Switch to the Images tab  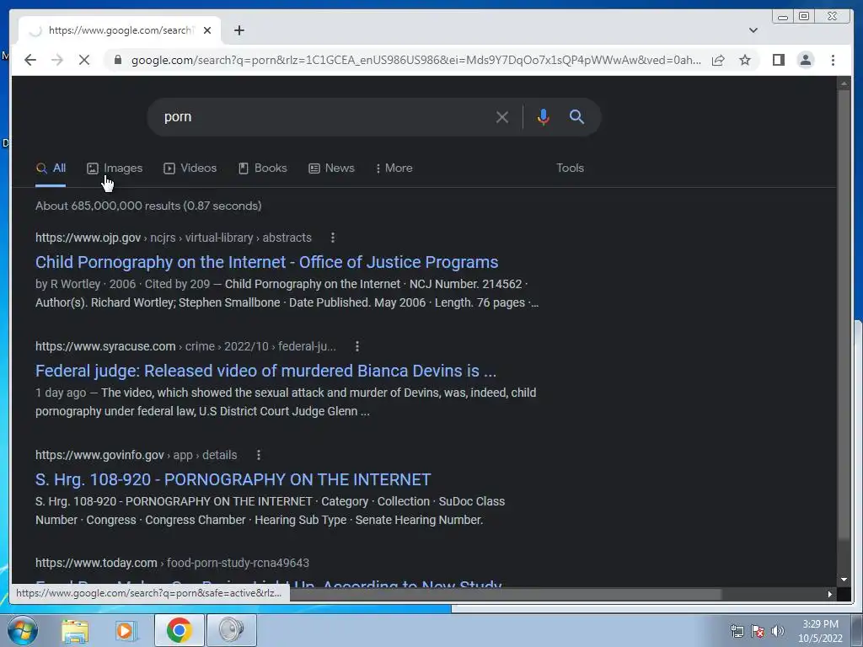click(115, 168)
